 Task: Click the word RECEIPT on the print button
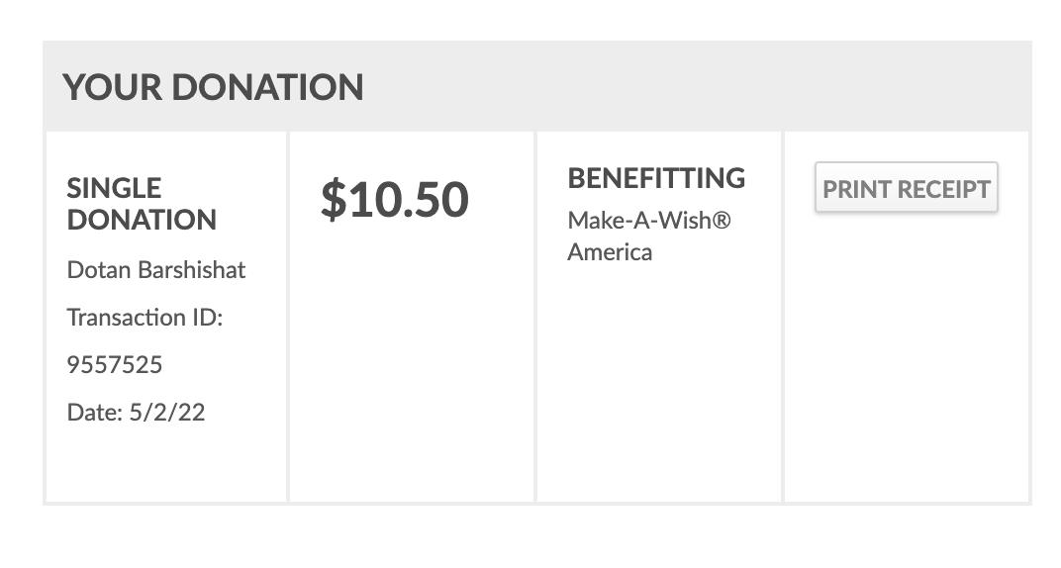coord(943,189)
